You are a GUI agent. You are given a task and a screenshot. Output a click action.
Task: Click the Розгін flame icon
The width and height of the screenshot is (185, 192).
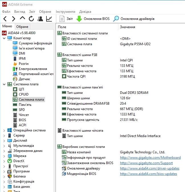15,64
